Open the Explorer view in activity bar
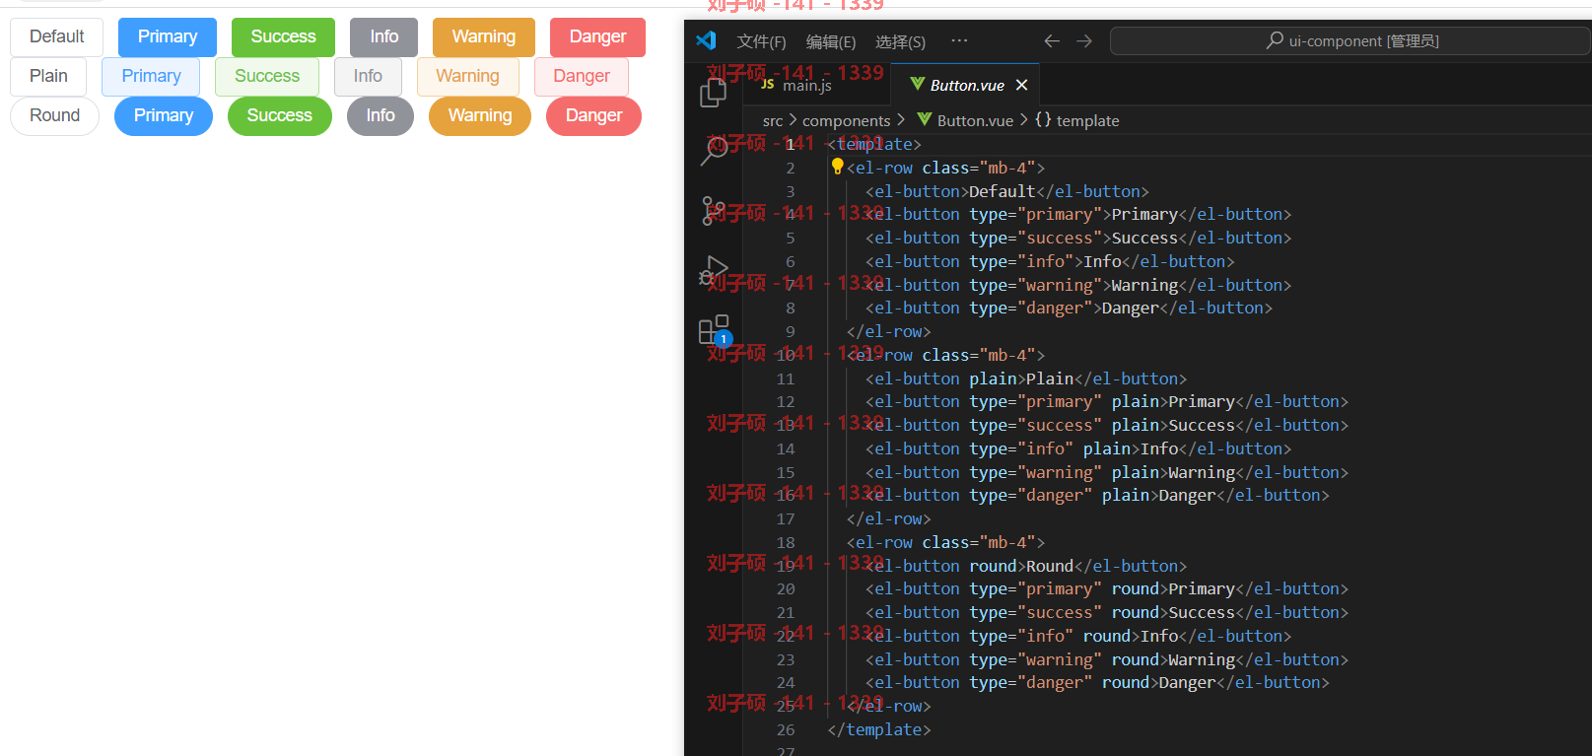 (713, 93)
